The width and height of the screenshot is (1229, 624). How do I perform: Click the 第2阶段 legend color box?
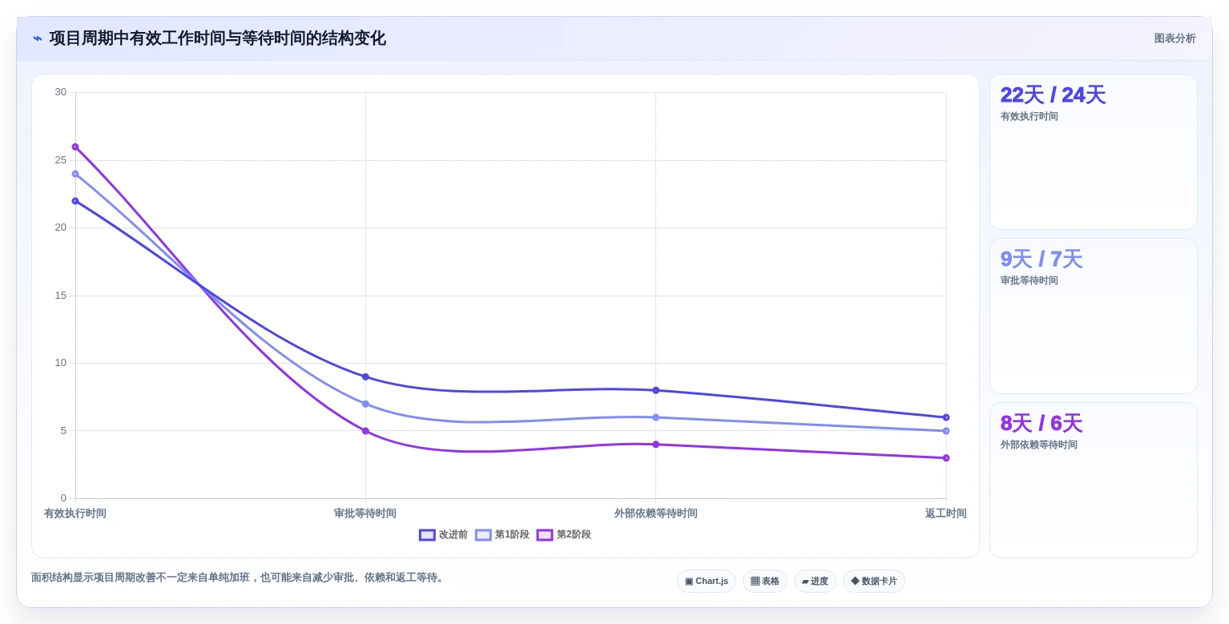[x=545, y=535]
